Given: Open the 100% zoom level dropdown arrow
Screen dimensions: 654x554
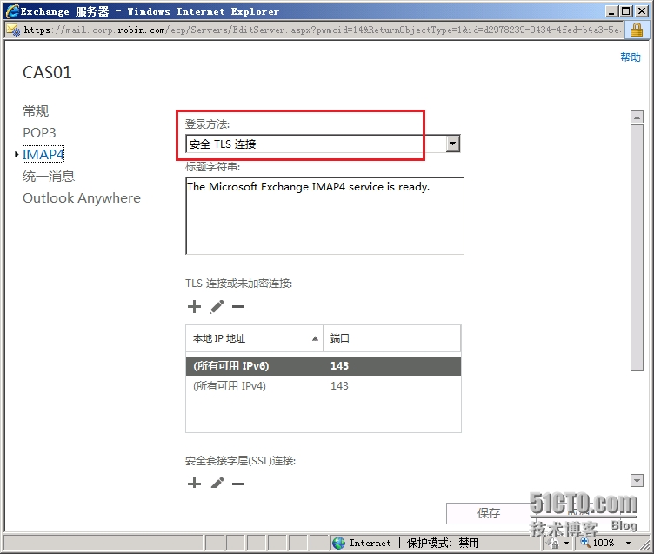Looking at the screenshot, I should tap(628, 544).
